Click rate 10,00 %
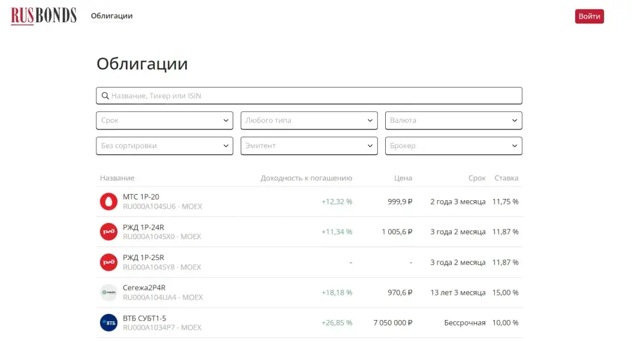This screenshot has width=632, height=341. [505, 323]
